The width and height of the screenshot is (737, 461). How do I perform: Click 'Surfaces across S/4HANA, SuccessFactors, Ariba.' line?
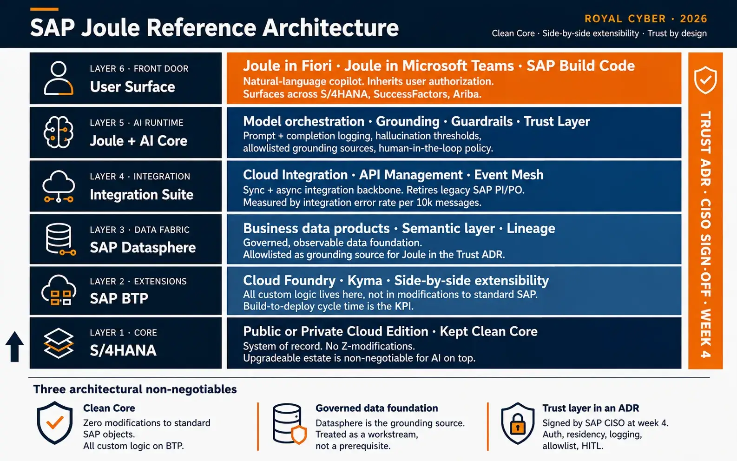362,94
